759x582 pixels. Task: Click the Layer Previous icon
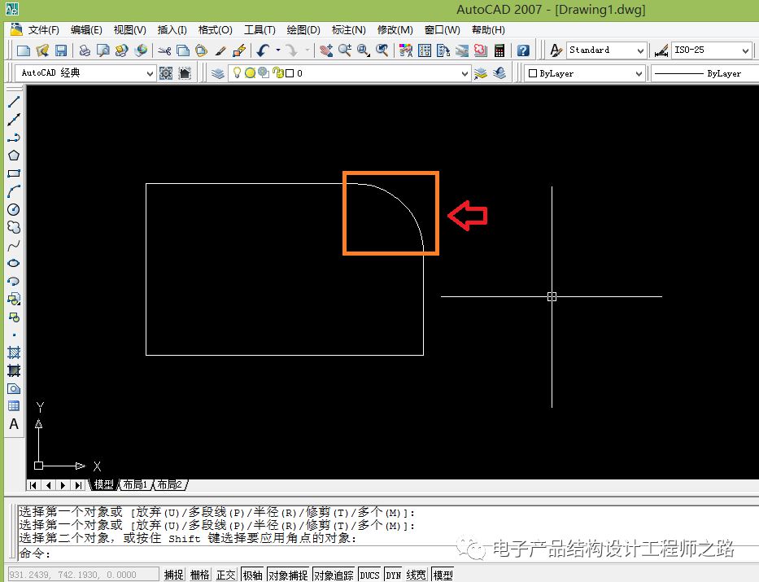(x=499, y=73)
